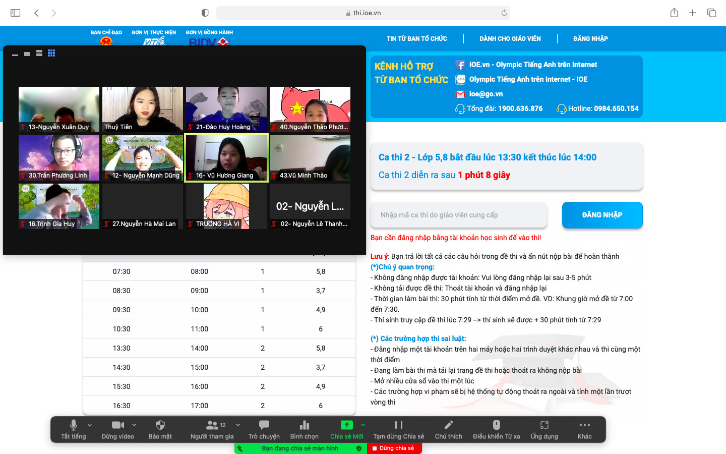
Task: Switch to gallery grid view in video panel
Action: (51, 53)
